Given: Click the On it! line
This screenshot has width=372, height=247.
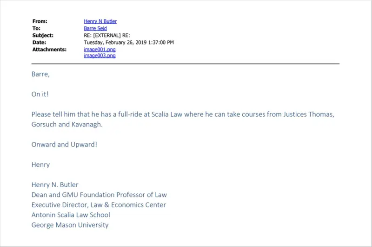Looking at the screenshot, I should pyautogui.click(x=40, y=95).
